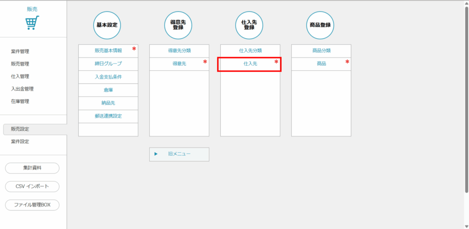The width and height of the screenshot is (469, 229).
Task: Open 案件管理 in the sidebar
Action: [x=20, y=52]
